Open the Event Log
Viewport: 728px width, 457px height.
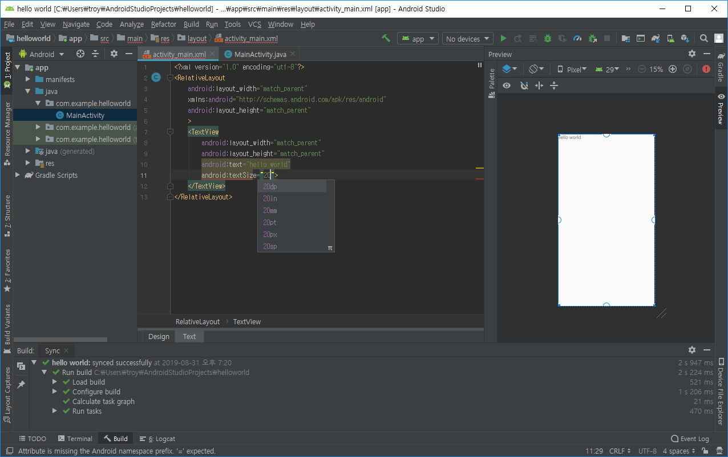[690, 438]
